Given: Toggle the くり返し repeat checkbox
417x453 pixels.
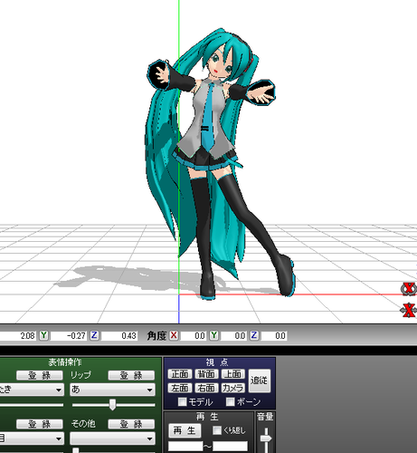Looking at the screenshot, I should [217, 430].
